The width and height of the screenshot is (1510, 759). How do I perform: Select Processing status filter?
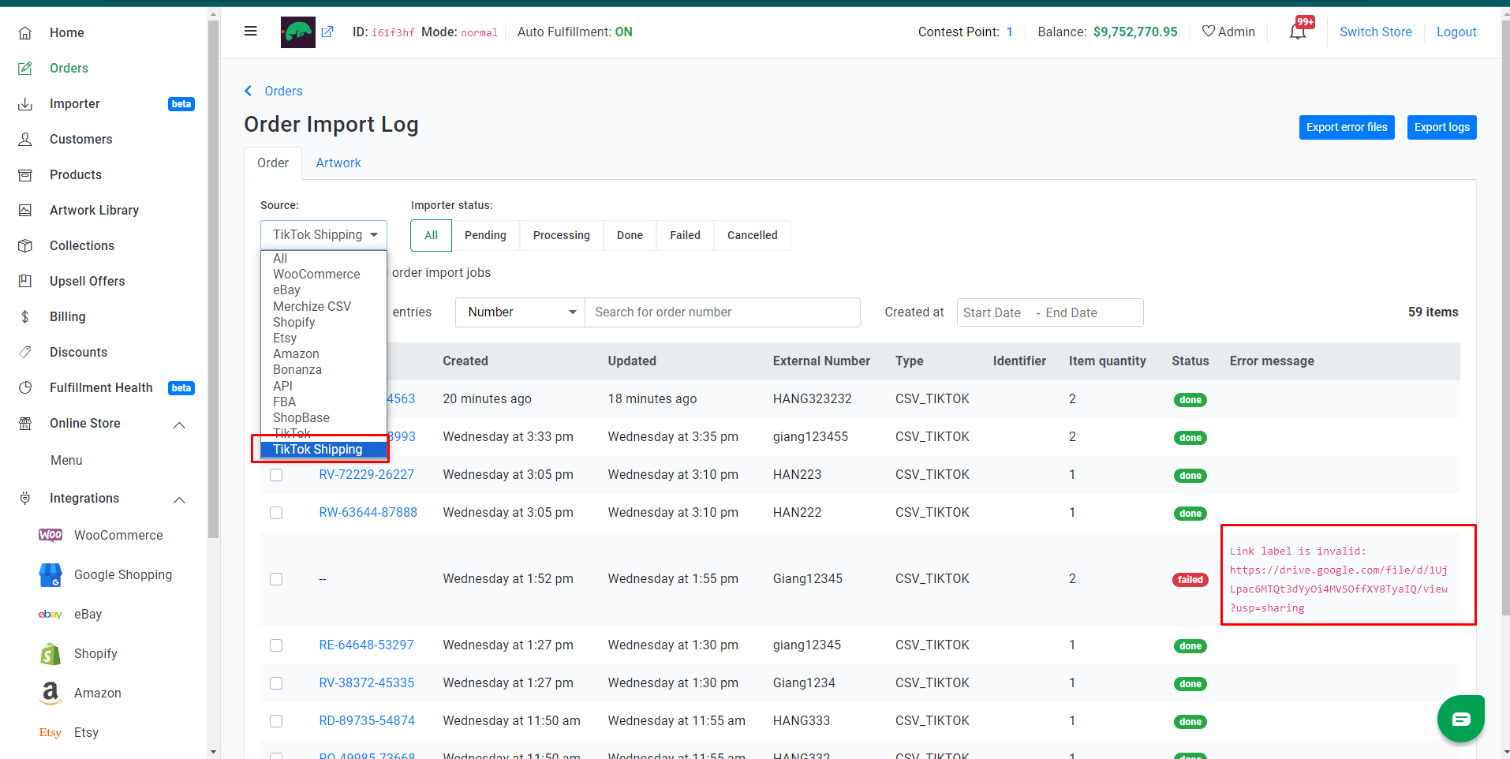(x=562, y=235)
